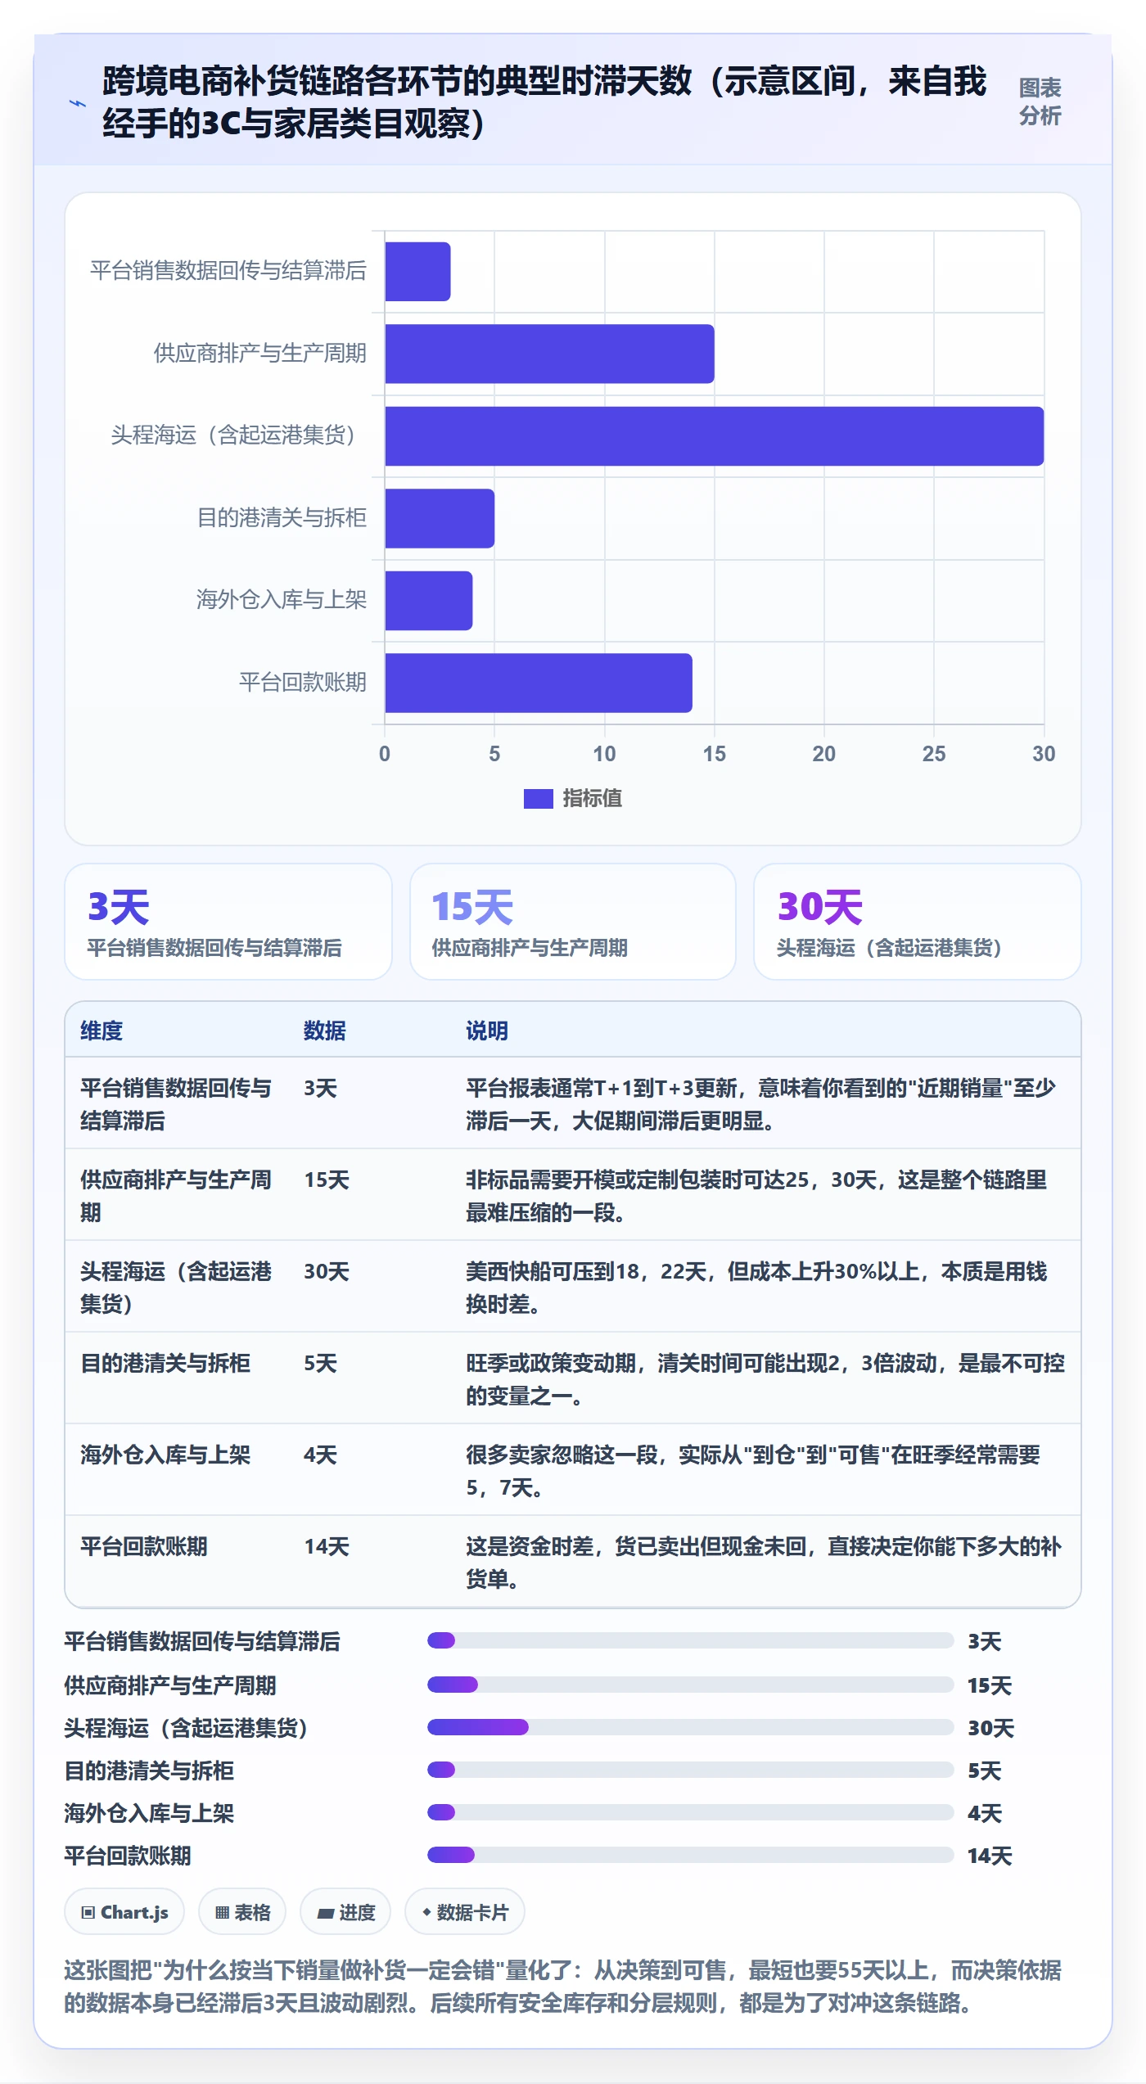1146x2084 pixels.
Task: Open the 15天 data card
Action: (573, 922)
